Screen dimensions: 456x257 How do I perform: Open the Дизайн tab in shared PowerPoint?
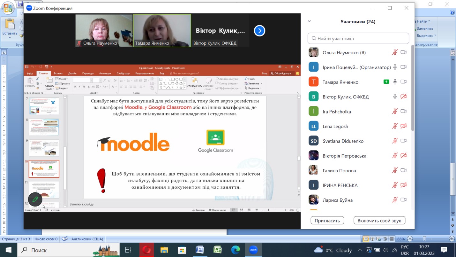tap(72, 74)
